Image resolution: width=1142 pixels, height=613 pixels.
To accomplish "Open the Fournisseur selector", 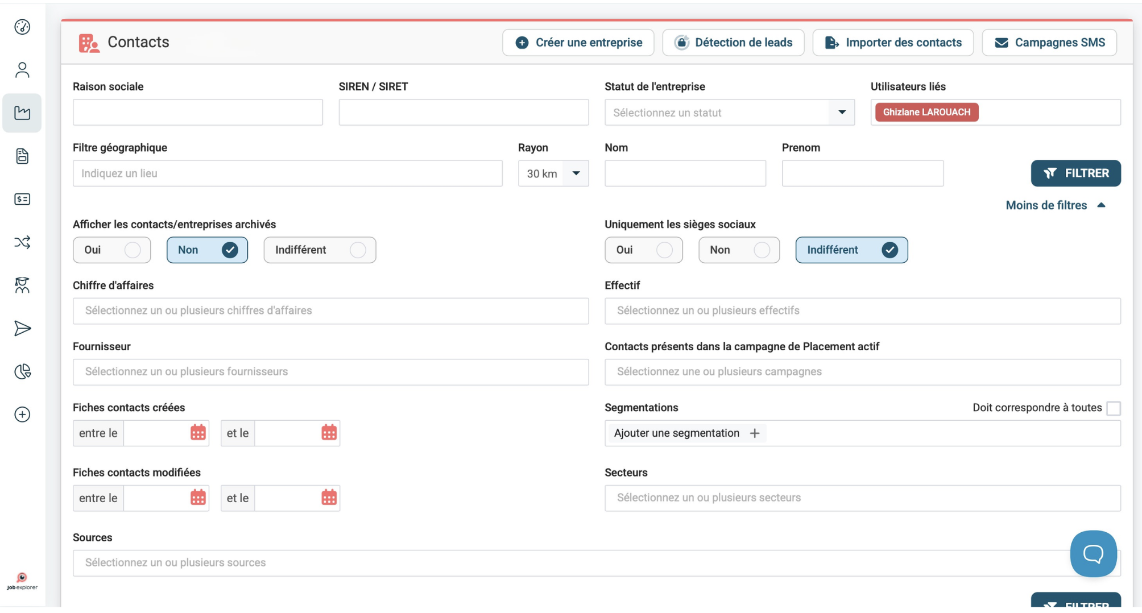I will (x=331, y=372).
